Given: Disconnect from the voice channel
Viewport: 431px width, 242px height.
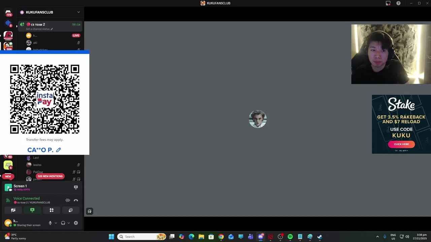Looking at the screenshot, I should (x=76, y=200).
